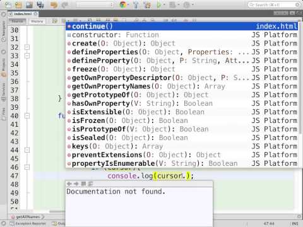303x227 pixels.
Task: Click the Chrome browser selection icon
Action: (123, 4)
